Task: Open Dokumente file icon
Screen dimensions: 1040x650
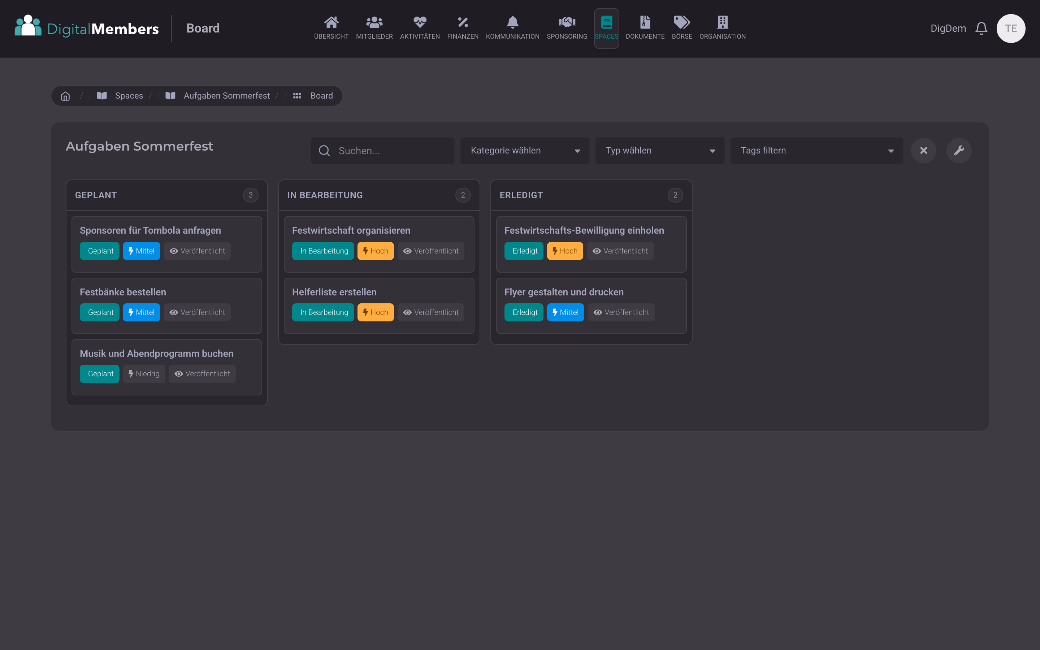Action: (x=645, y=22)
